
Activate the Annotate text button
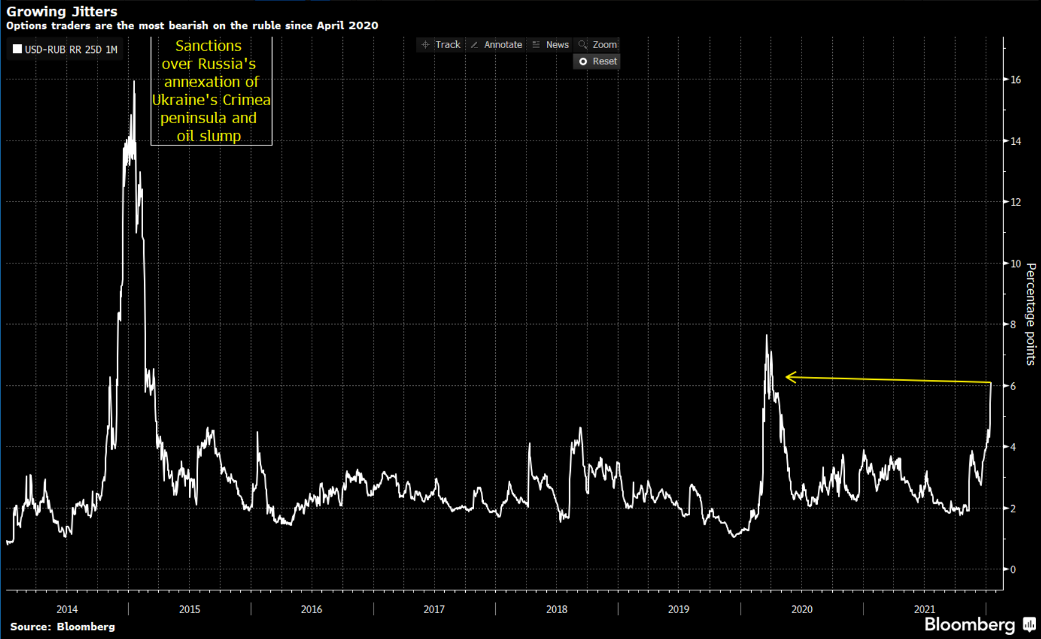point(503,45)
